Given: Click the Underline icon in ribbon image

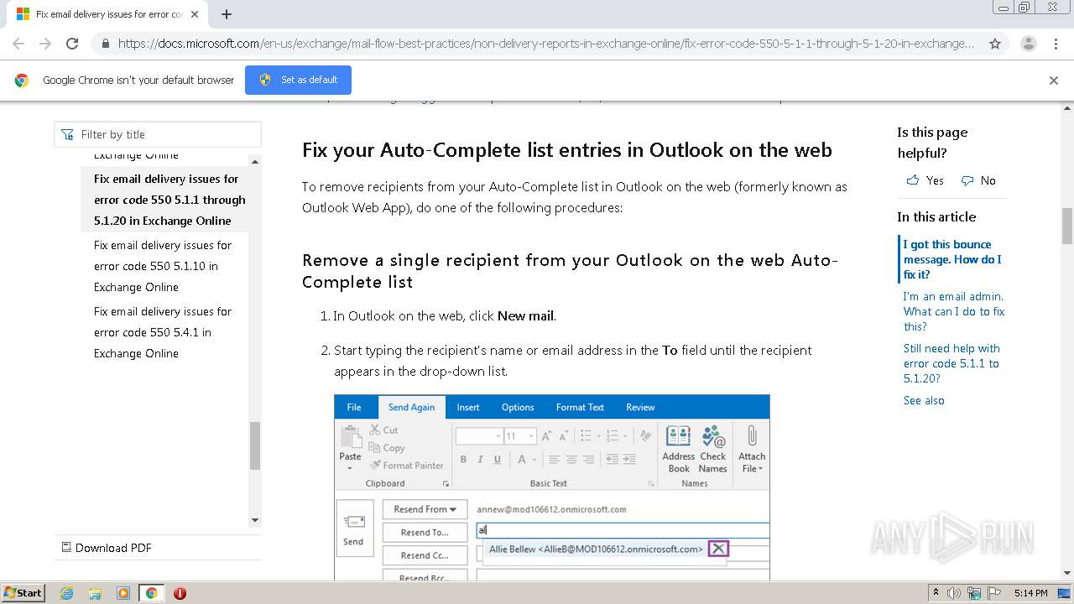Looking at the screenshot, I should [498, 459].
